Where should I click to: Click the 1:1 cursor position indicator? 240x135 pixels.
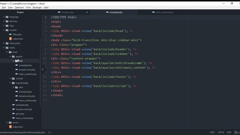pyautogui.click(x=49, y=132)
